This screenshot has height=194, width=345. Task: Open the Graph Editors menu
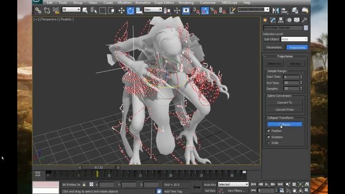tap(164, 3)
